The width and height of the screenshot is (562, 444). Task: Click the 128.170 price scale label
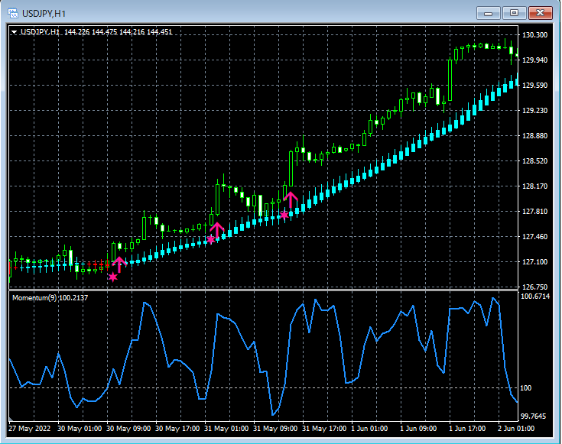pos(534,186)
